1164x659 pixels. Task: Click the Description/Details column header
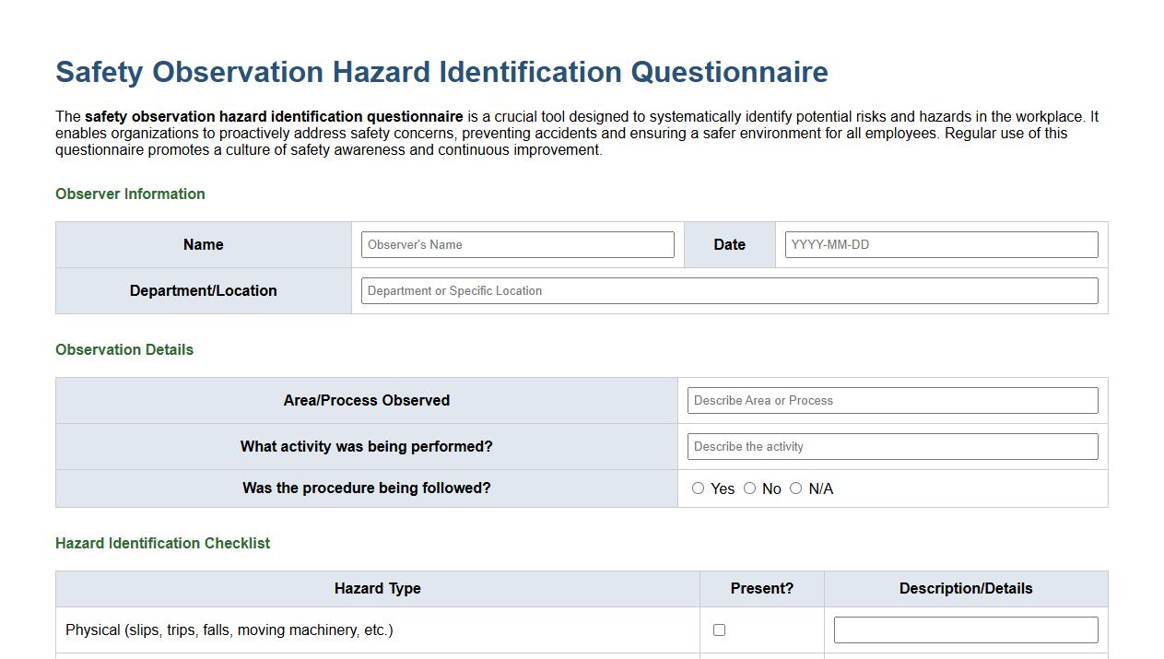click(x=965, y=588)
